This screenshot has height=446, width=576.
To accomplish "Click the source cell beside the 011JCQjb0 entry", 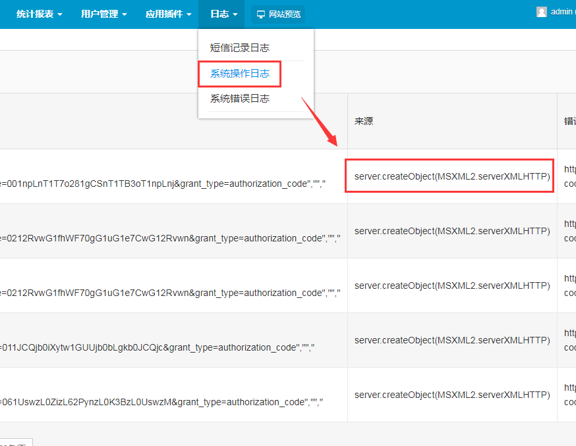I will [x=452, y=341].
